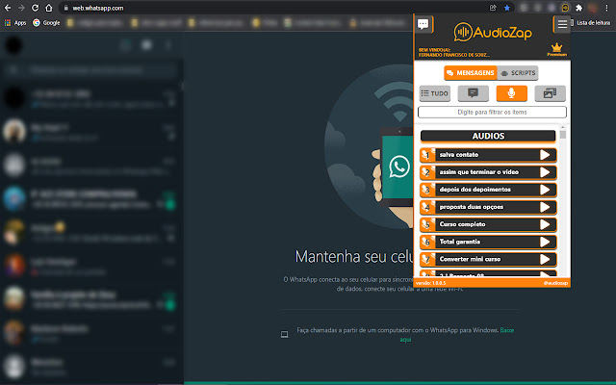Viewport: 616px width, 385px height.
Task: Open WhatsApp new chat icon
Action: point(146,45)
